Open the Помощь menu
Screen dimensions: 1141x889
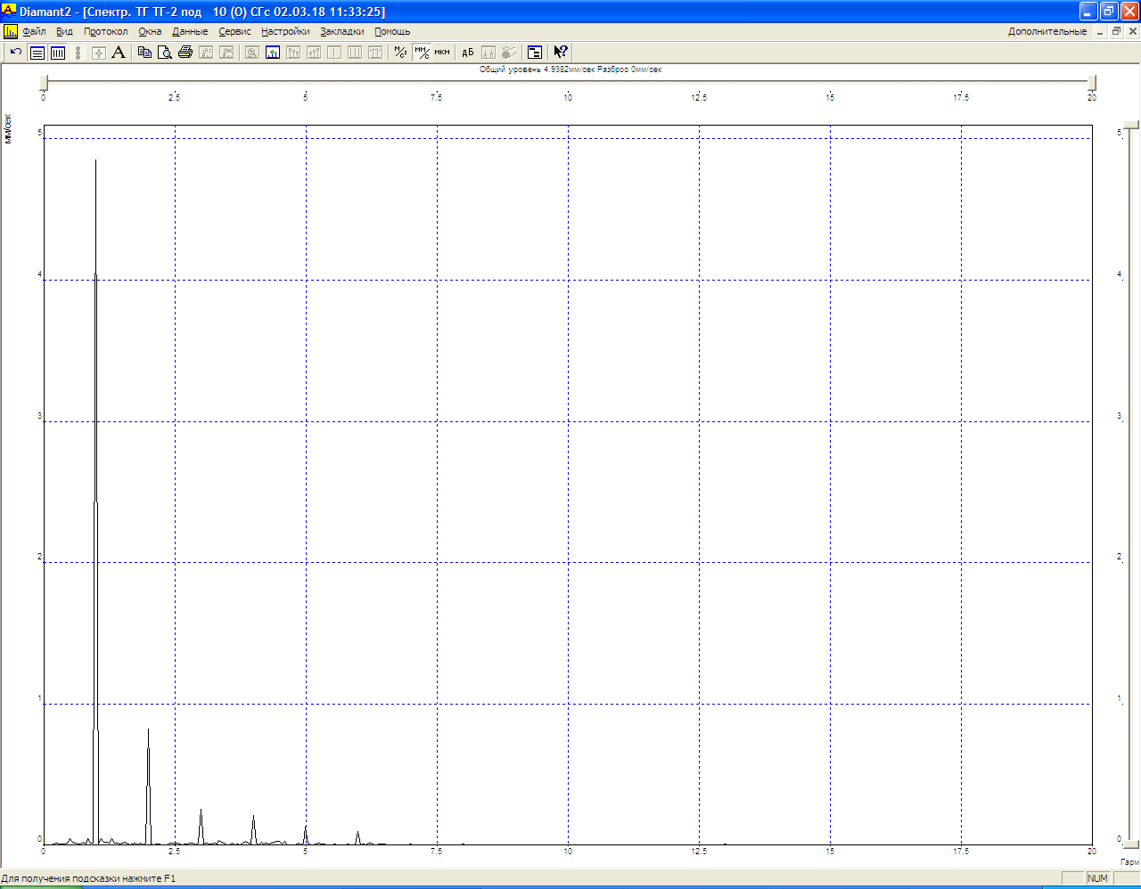[392, 31]
